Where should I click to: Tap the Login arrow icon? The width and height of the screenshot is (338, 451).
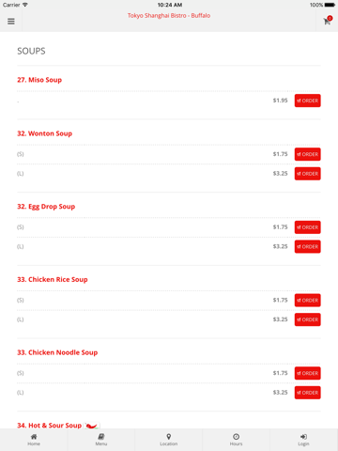tap(303, 437)
